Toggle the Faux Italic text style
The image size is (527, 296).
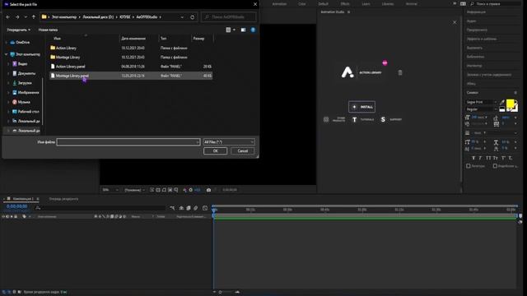point(480,158)
